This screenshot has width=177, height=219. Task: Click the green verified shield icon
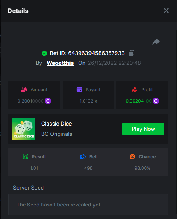44,53
